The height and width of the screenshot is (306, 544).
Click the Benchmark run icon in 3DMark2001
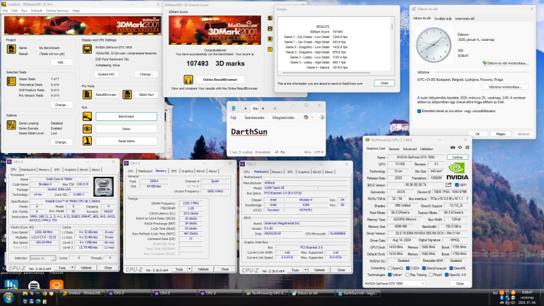[x=87, y=116]
